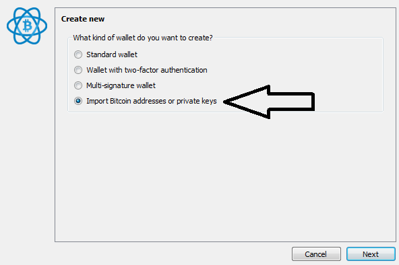Viewport: 399px width, 265px height.
Task: Click the empty wizard area below options
Action: [x=225, y=176]
